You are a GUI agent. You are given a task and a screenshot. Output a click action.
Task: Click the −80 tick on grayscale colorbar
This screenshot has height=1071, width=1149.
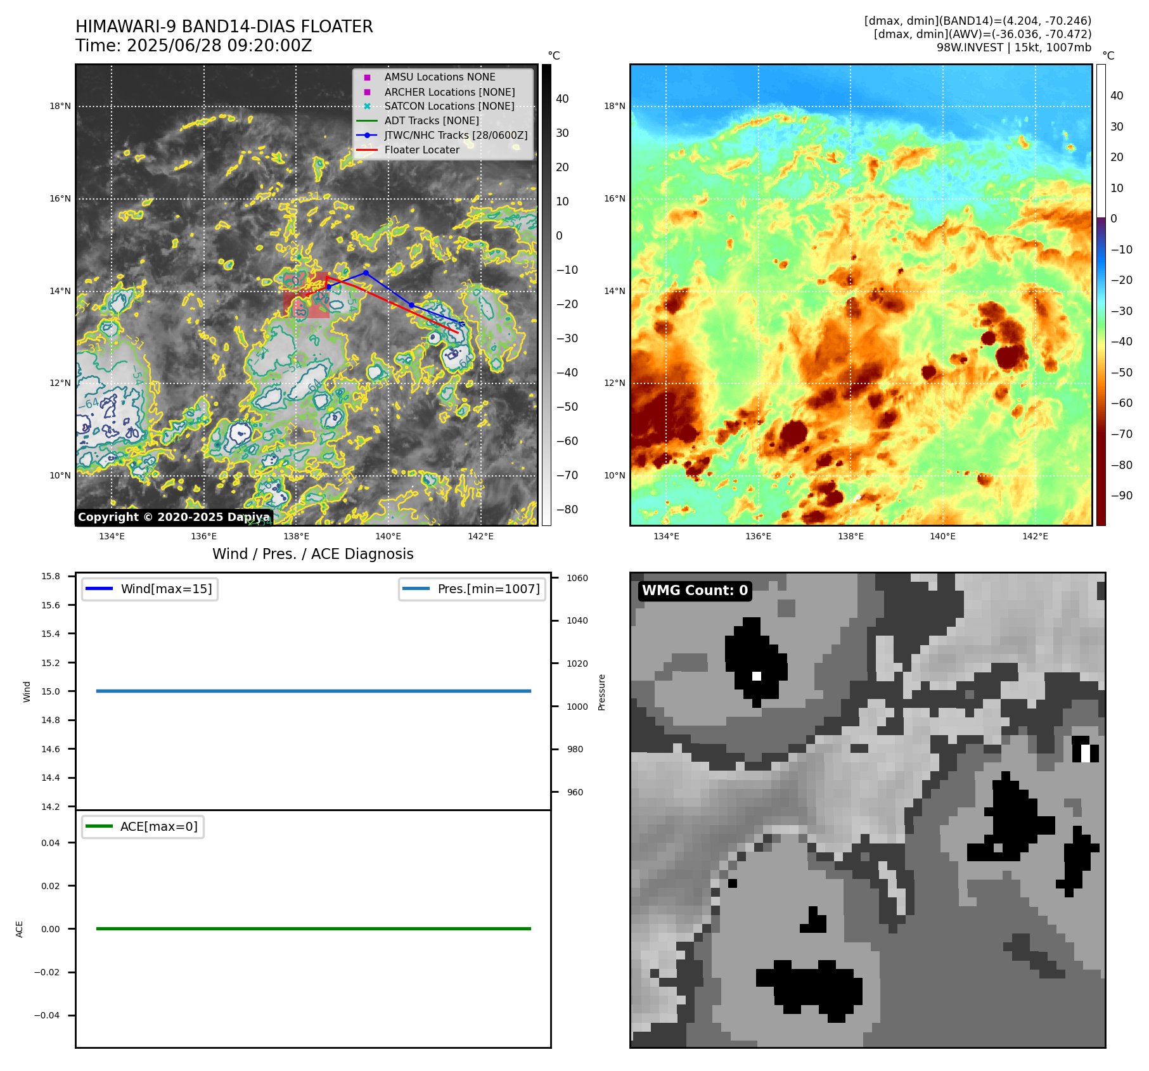click(567, 510)
